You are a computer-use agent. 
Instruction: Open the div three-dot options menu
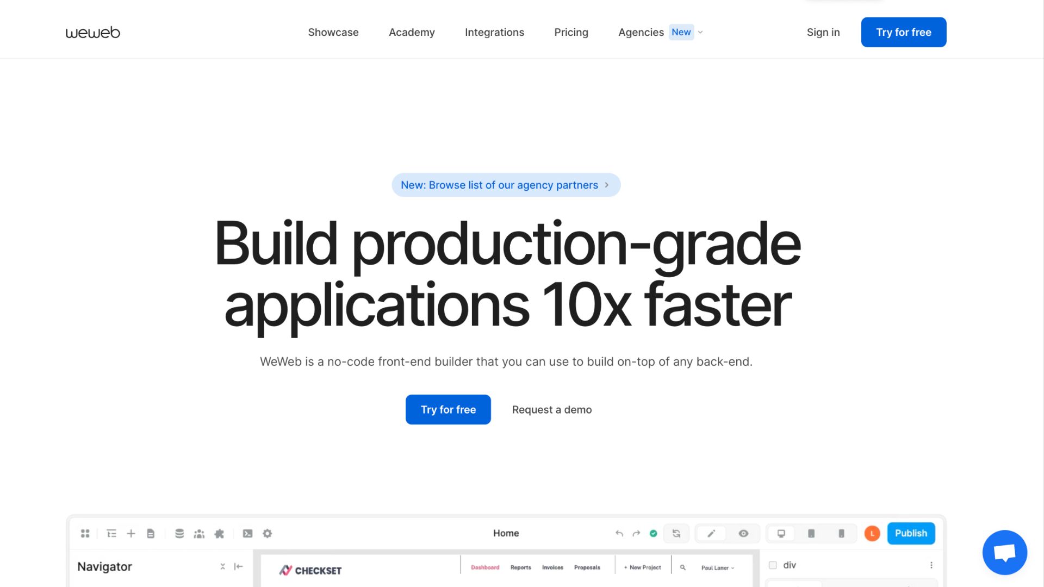pyautogui.click(x=931, y=565)
